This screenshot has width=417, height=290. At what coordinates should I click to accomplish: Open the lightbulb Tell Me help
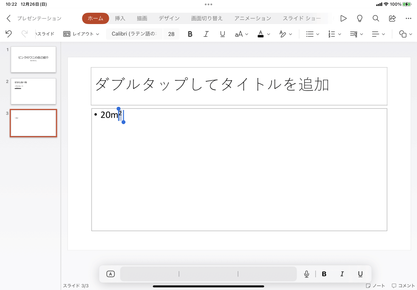coord(359,18)
